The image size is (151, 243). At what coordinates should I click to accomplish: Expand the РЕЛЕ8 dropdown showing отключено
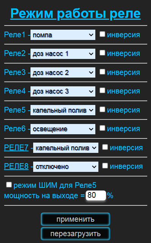coord(66,167)
